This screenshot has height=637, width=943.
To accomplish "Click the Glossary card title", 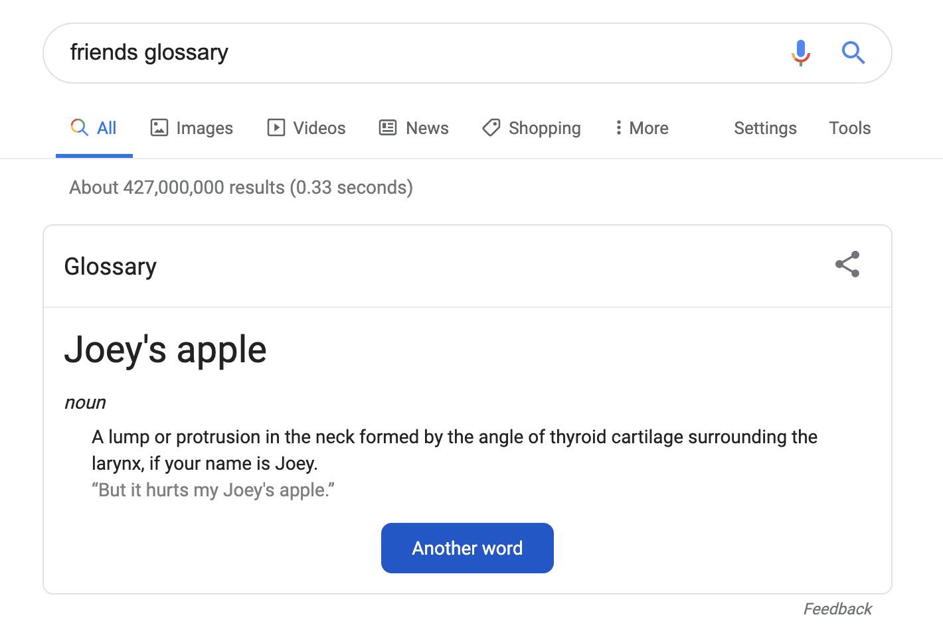I will (x=110, y=267).
